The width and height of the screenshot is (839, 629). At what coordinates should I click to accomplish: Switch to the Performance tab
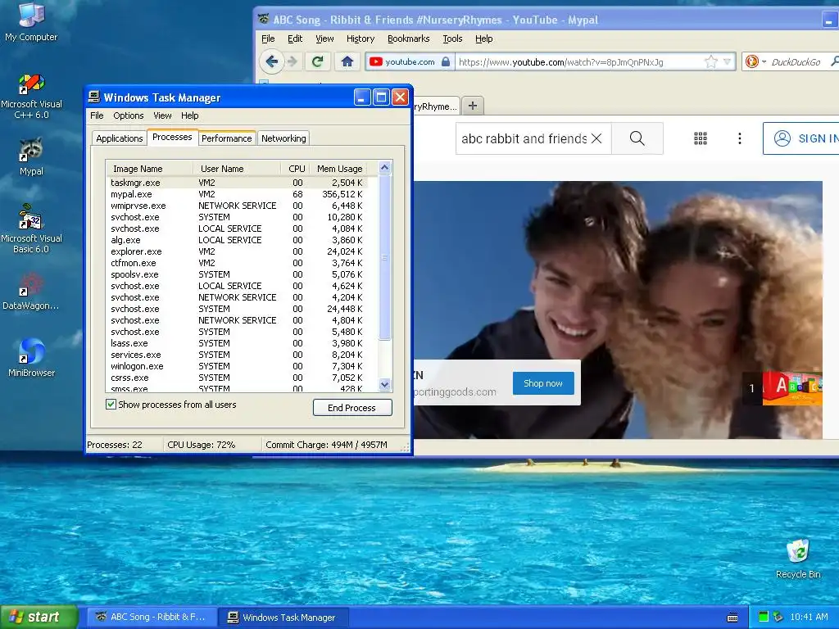(226, 138)
